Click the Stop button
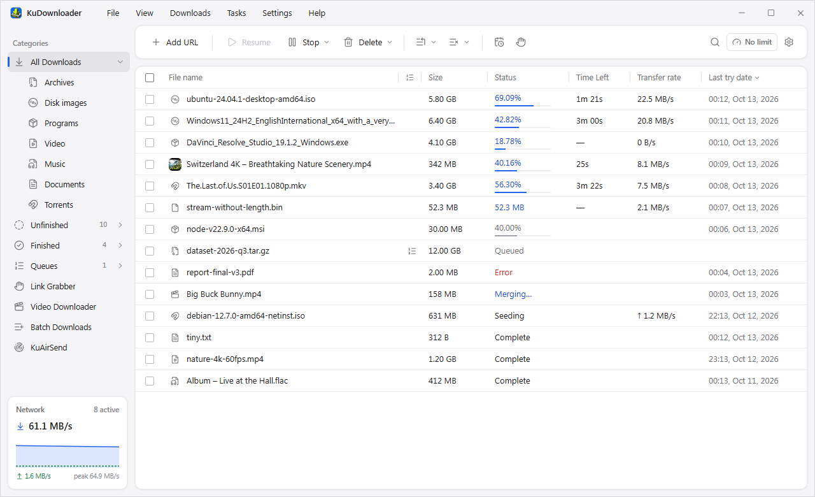The width and height of the screenshot is (815, 497). (304, 42)
